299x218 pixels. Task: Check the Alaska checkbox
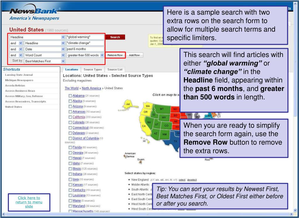[x=70, y=101]
